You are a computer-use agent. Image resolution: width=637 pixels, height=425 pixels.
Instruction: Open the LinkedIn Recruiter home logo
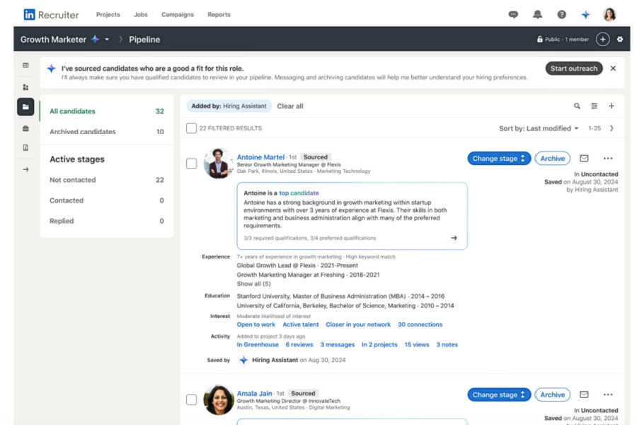coord(51,15)
